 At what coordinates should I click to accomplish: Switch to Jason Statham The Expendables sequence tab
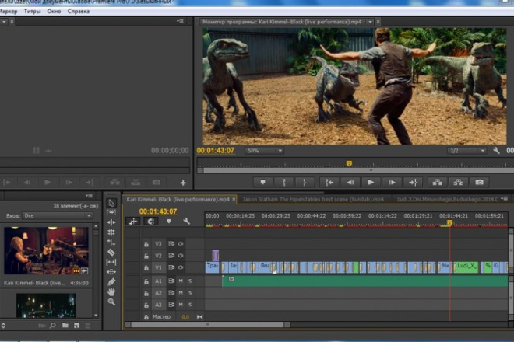(x=313, y=199)
